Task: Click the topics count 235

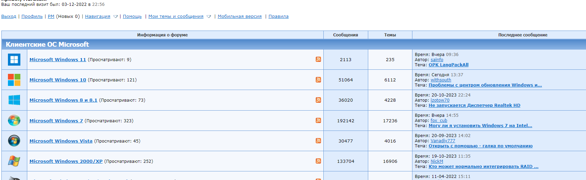Action: coord(390,59)
